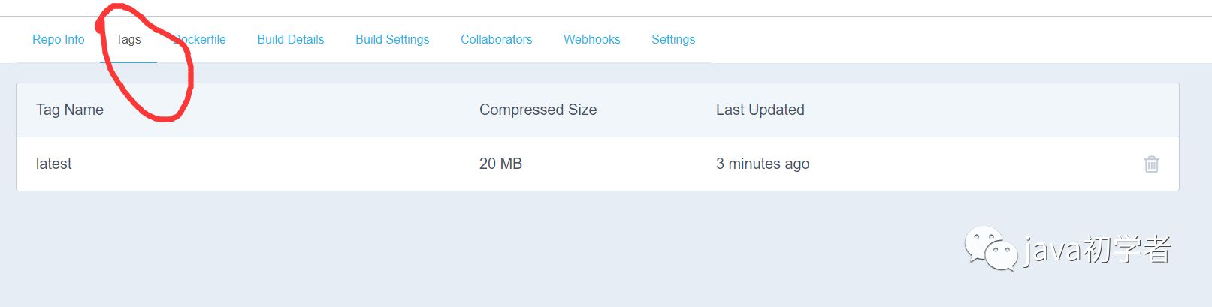
Task: Open the Repo Info tab
Action: 59,39
